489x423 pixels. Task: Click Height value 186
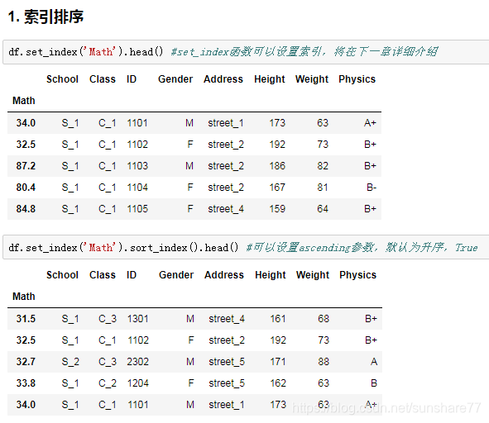(277, 166)
